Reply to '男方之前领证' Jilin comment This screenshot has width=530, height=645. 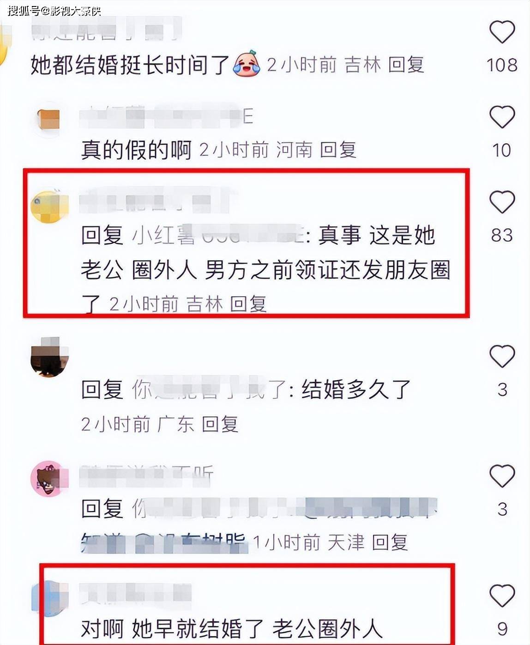tap(248, 304)
